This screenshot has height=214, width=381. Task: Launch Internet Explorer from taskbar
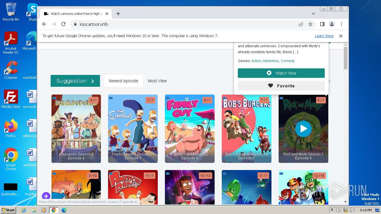[24, 210]
